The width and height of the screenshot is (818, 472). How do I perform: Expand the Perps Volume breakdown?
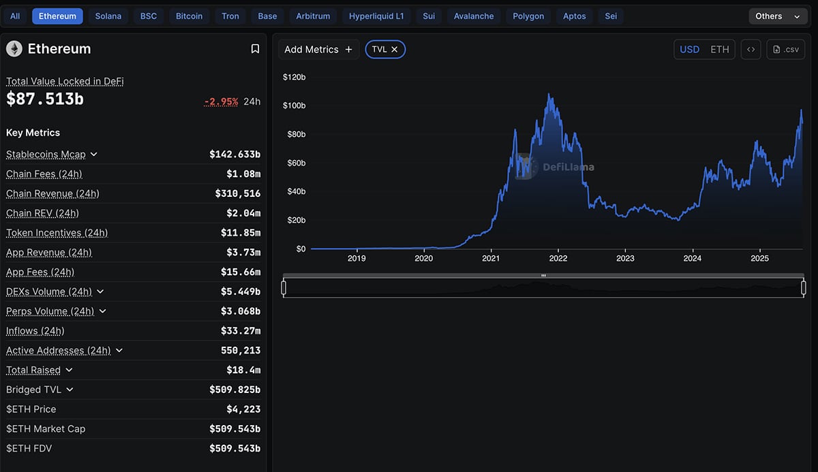pos(102,311)
